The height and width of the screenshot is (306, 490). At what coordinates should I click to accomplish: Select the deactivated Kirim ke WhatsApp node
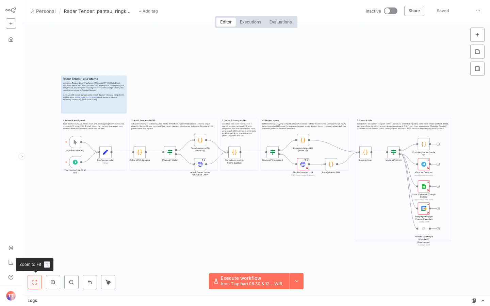424,229
